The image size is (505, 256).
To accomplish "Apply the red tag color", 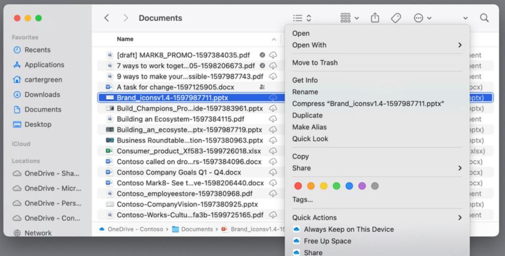I will (x=298, y=186).
